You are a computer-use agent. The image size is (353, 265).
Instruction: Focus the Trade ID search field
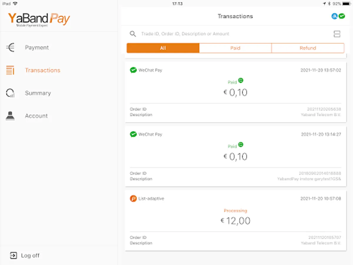(x=185, y=34)
